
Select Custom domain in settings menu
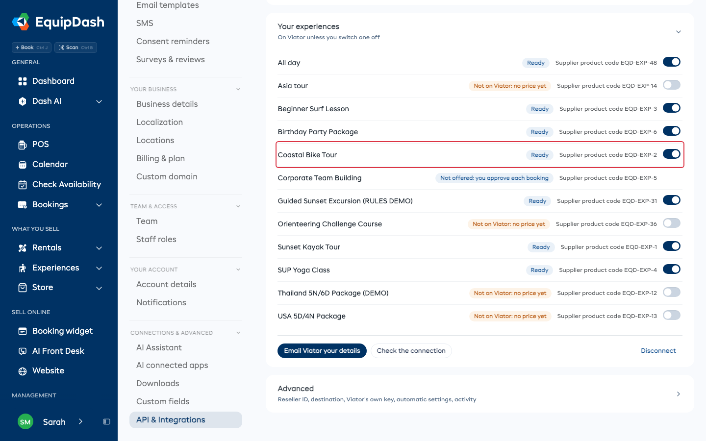click(167, 176)
